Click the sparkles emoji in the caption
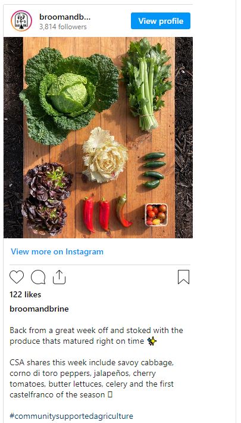The width and height of the screenshot is (241, 423). point(152,341)
